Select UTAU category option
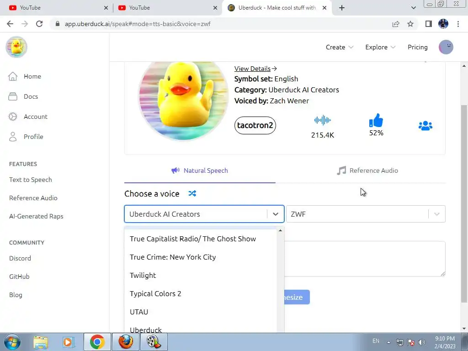 click(x=201, y=312)
